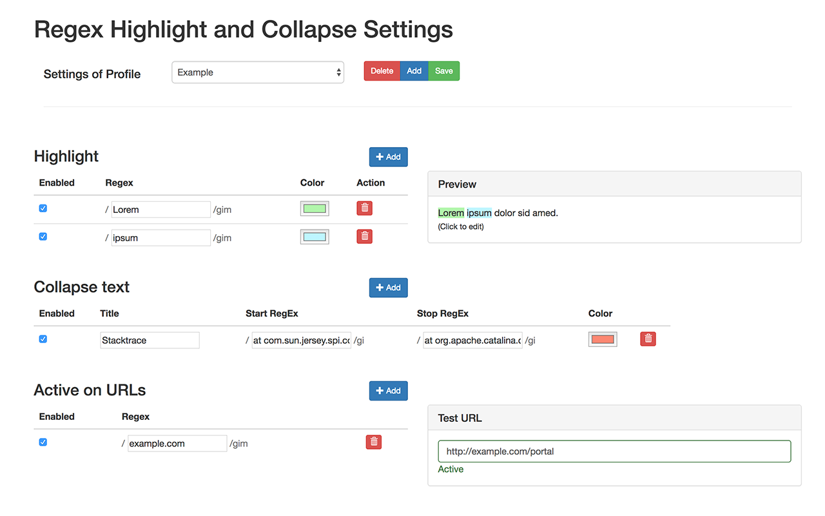Add a new Active on URLs rule
This screenshot has width=825, height=516.
pos(388,391)
